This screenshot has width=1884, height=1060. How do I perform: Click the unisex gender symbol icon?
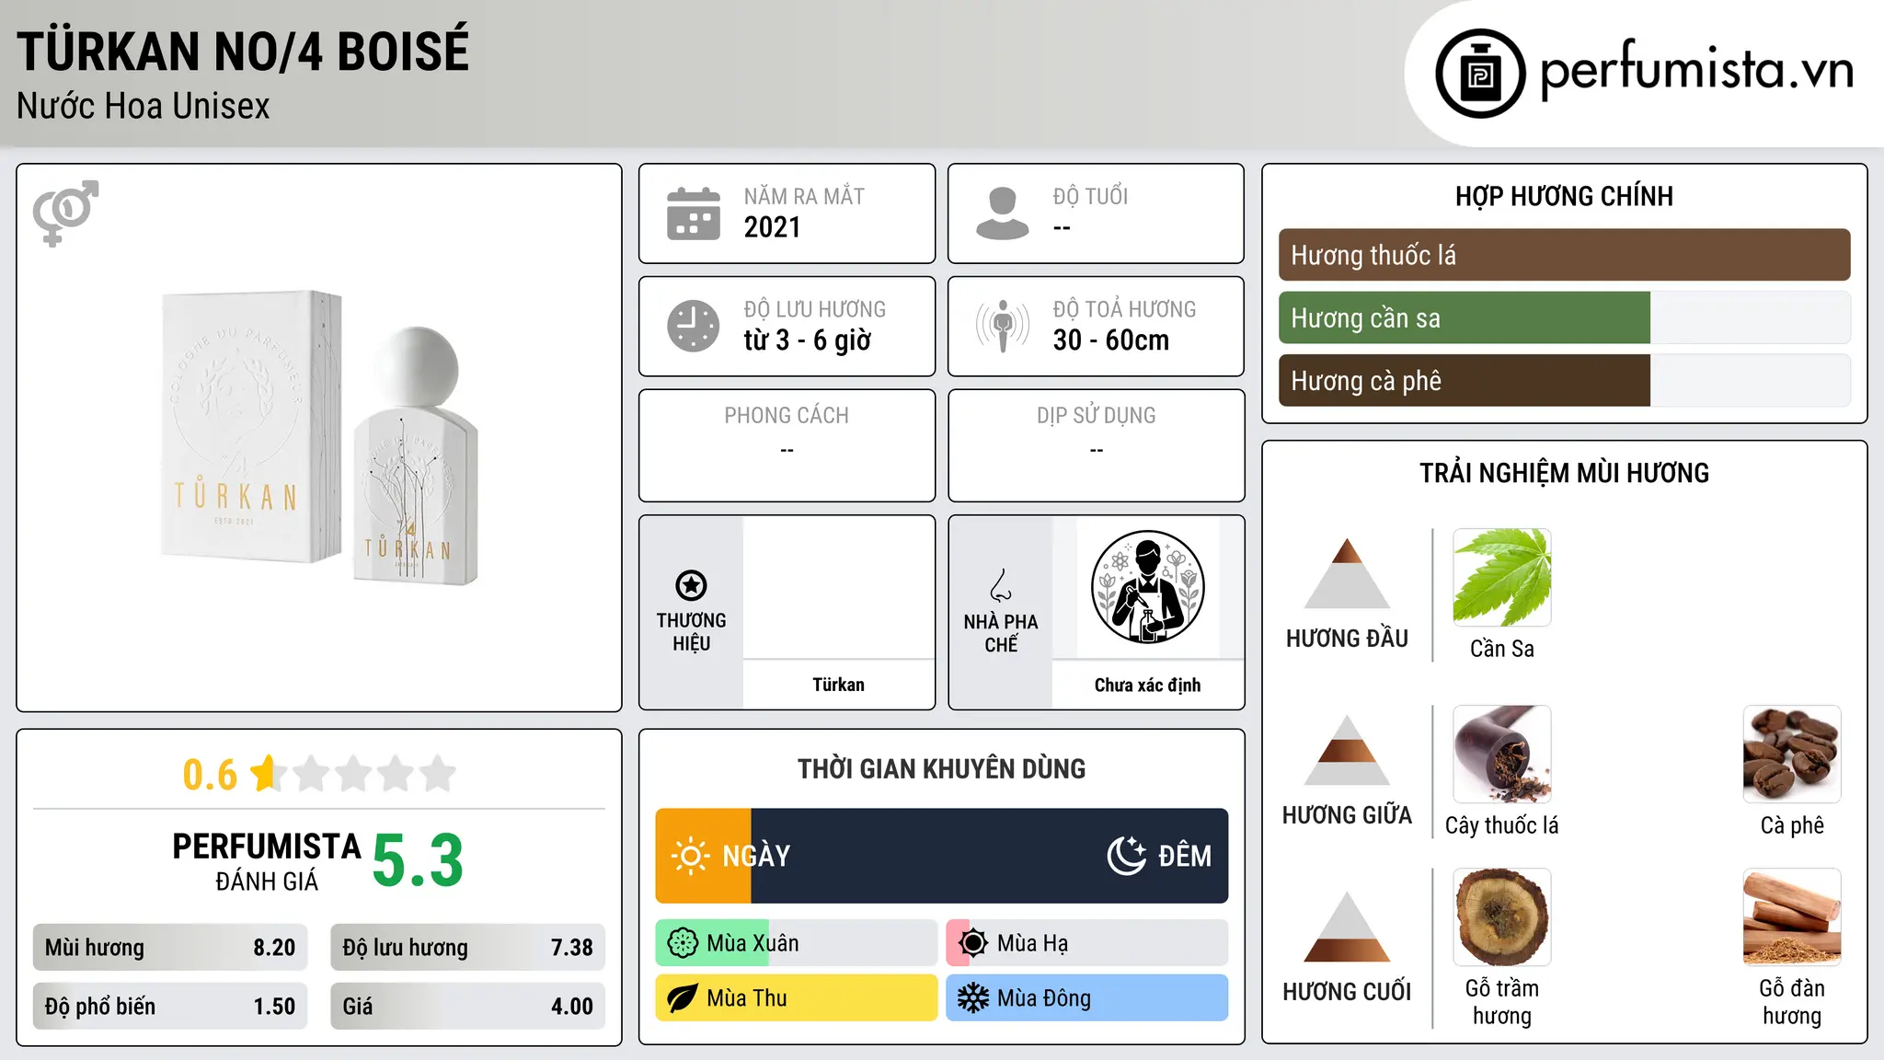tap(65, 213)
